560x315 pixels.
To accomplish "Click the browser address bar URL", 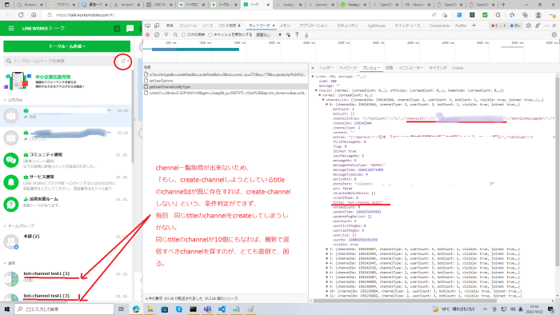I will pyautogui.click(x=85, y=15).
